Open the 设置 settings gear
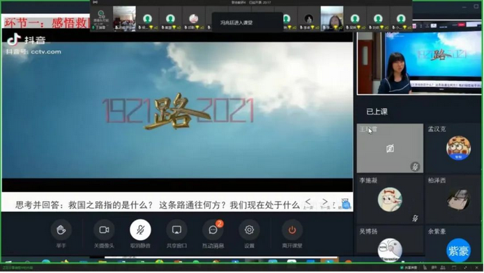The height and width of the screenshot is (273, 484). point(249,230)
